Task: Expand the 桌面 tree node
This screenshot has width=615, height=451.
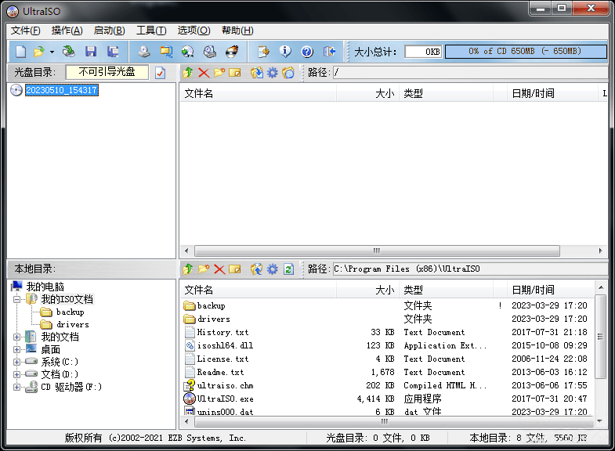Action: [16, 349]
